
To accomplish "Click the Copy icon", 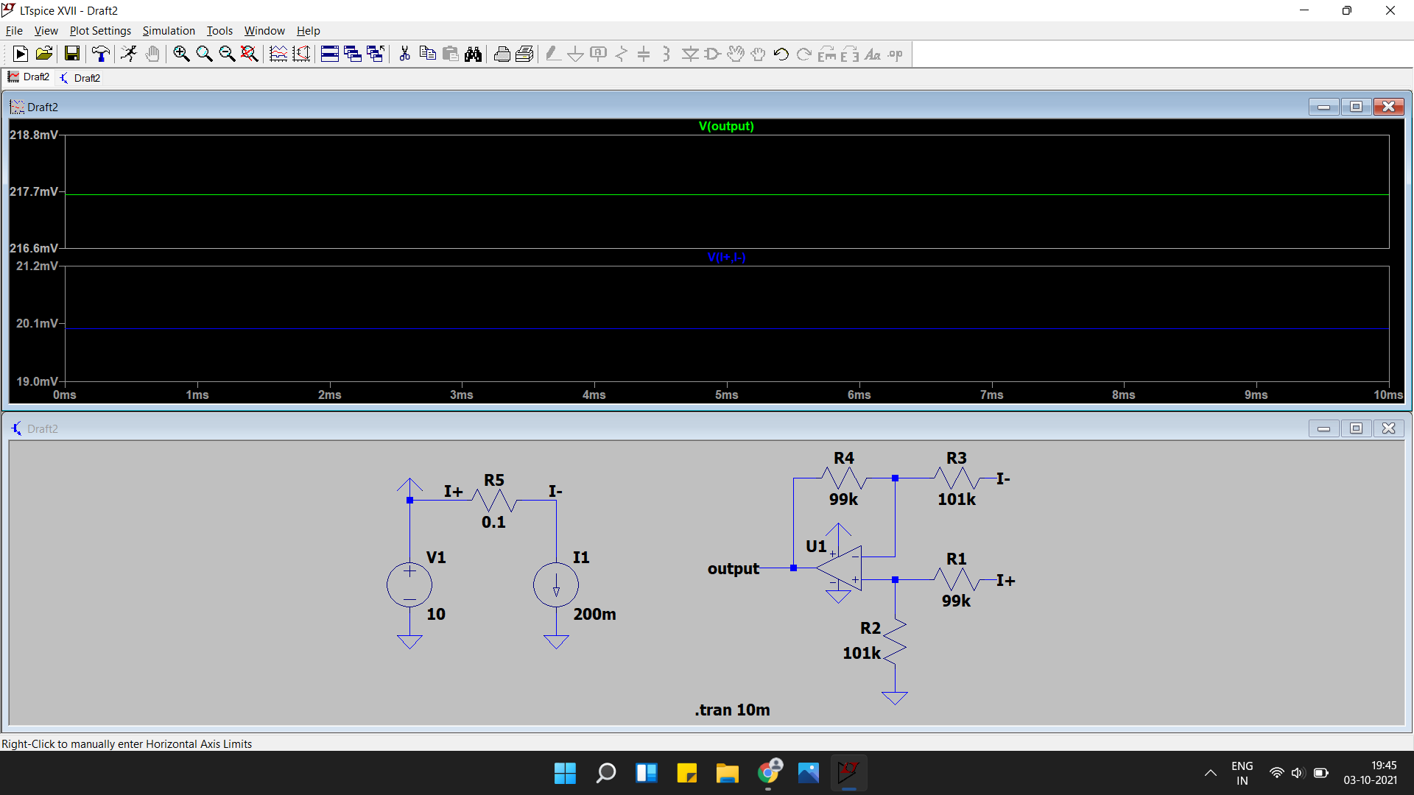I will click(x=427, y=54).
